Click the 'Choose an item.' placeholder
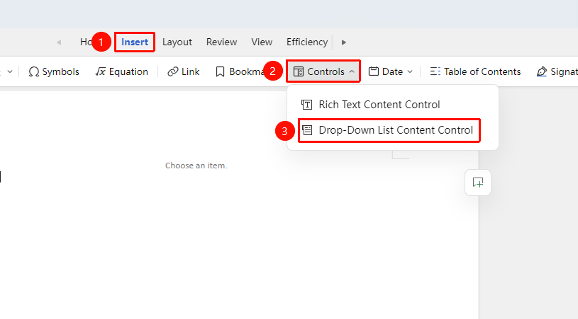 click(196, 166)
